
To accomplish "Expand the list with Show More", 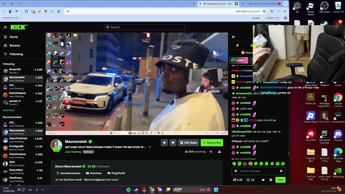I will point(9,110).
